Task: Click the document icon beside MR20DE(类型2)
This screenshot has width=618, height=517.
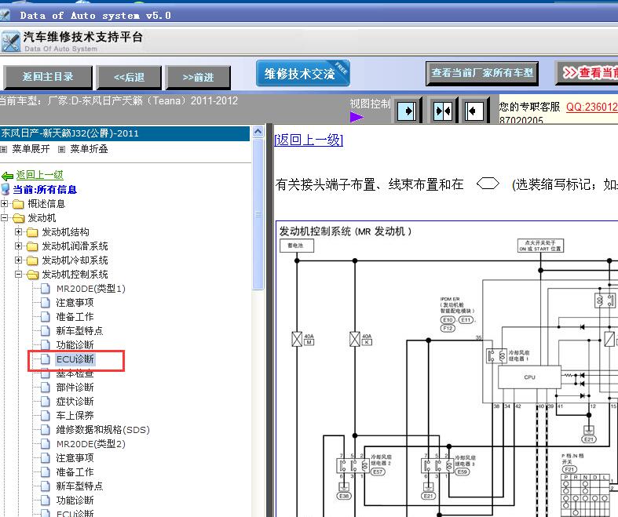Action: tap(46, 444)
